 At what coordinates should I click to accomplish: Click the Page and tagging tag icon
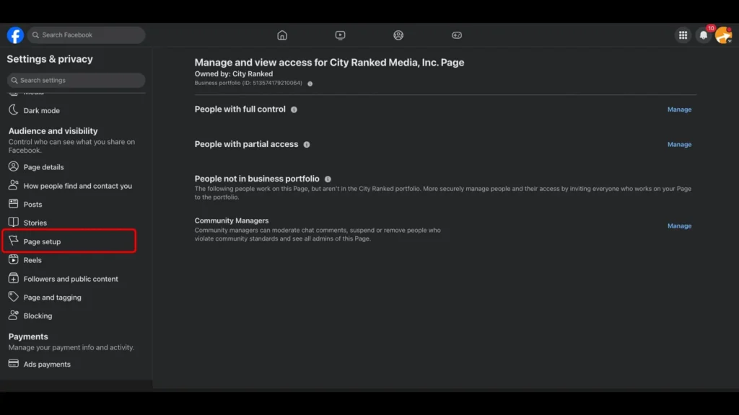(13, 296)
